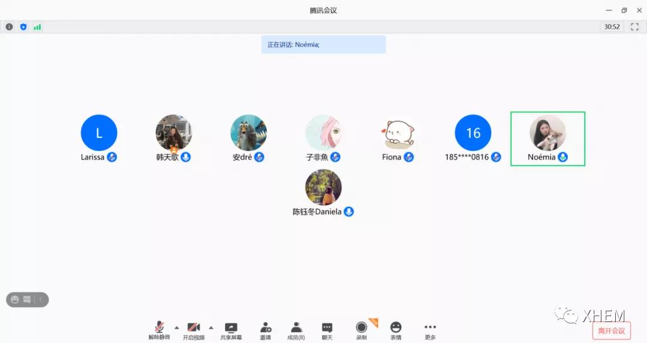Check the green network signal icon
This screenshot has height=343, width=647.
37,27
